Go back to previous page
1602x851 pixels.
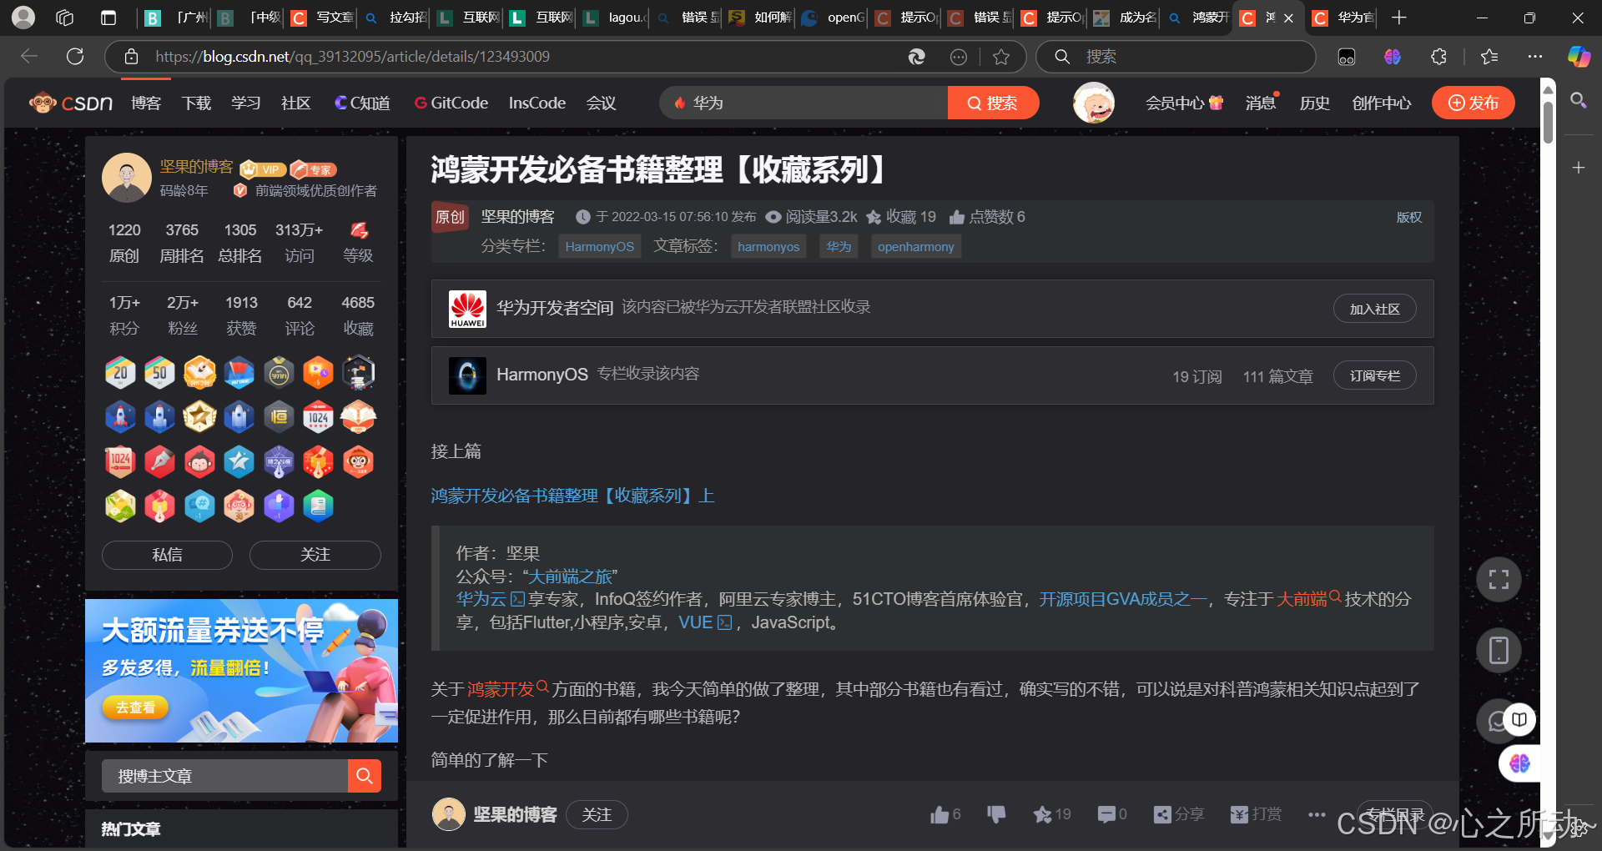(x=29, y=56)
